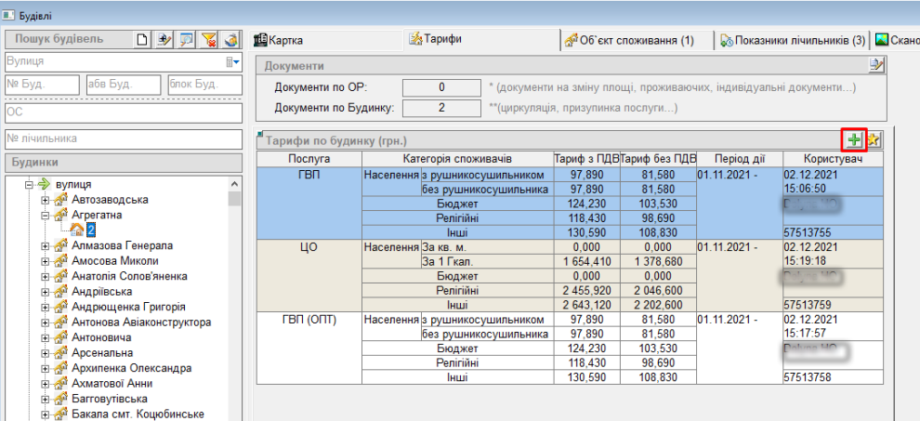920x421 pixels.
Task: Click the edit list icon in search toolbar
Action: coord(164,39)
